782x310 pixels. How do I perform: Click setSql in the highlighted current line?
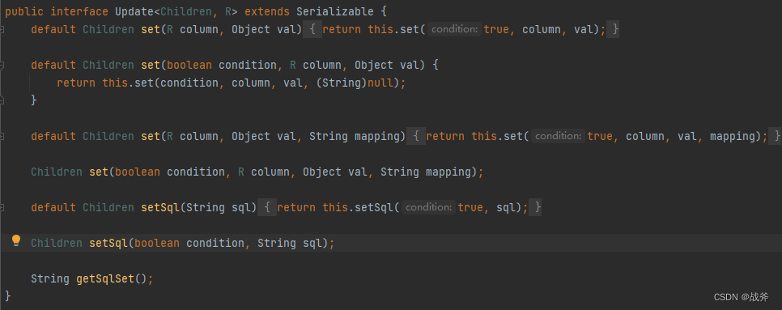[x=108, y=243]
